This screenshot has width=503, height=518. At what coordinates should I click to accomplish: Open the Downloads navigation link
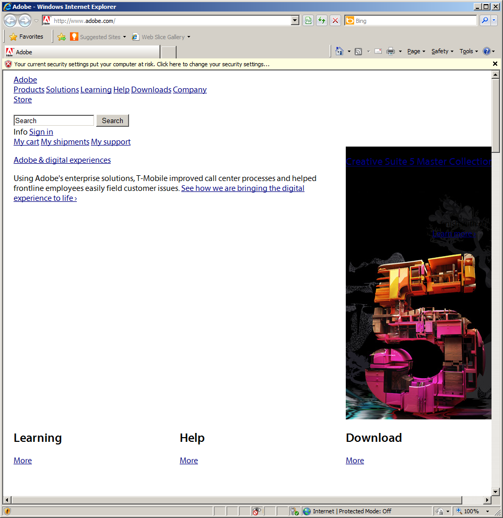151,90
